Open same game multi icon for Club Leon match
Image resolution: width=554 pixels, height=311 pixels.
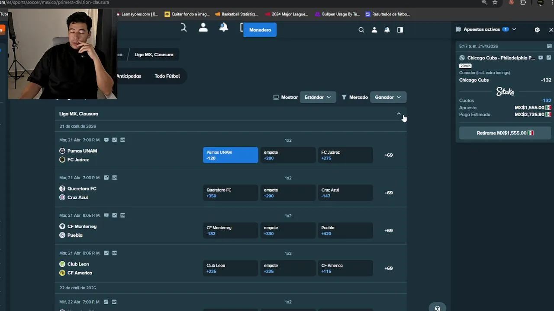pyautogui.click(x=114, y=253)
